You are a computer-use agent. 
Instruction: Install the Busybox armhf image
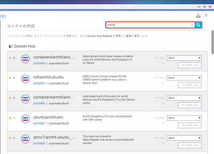[x=190, y=105]
